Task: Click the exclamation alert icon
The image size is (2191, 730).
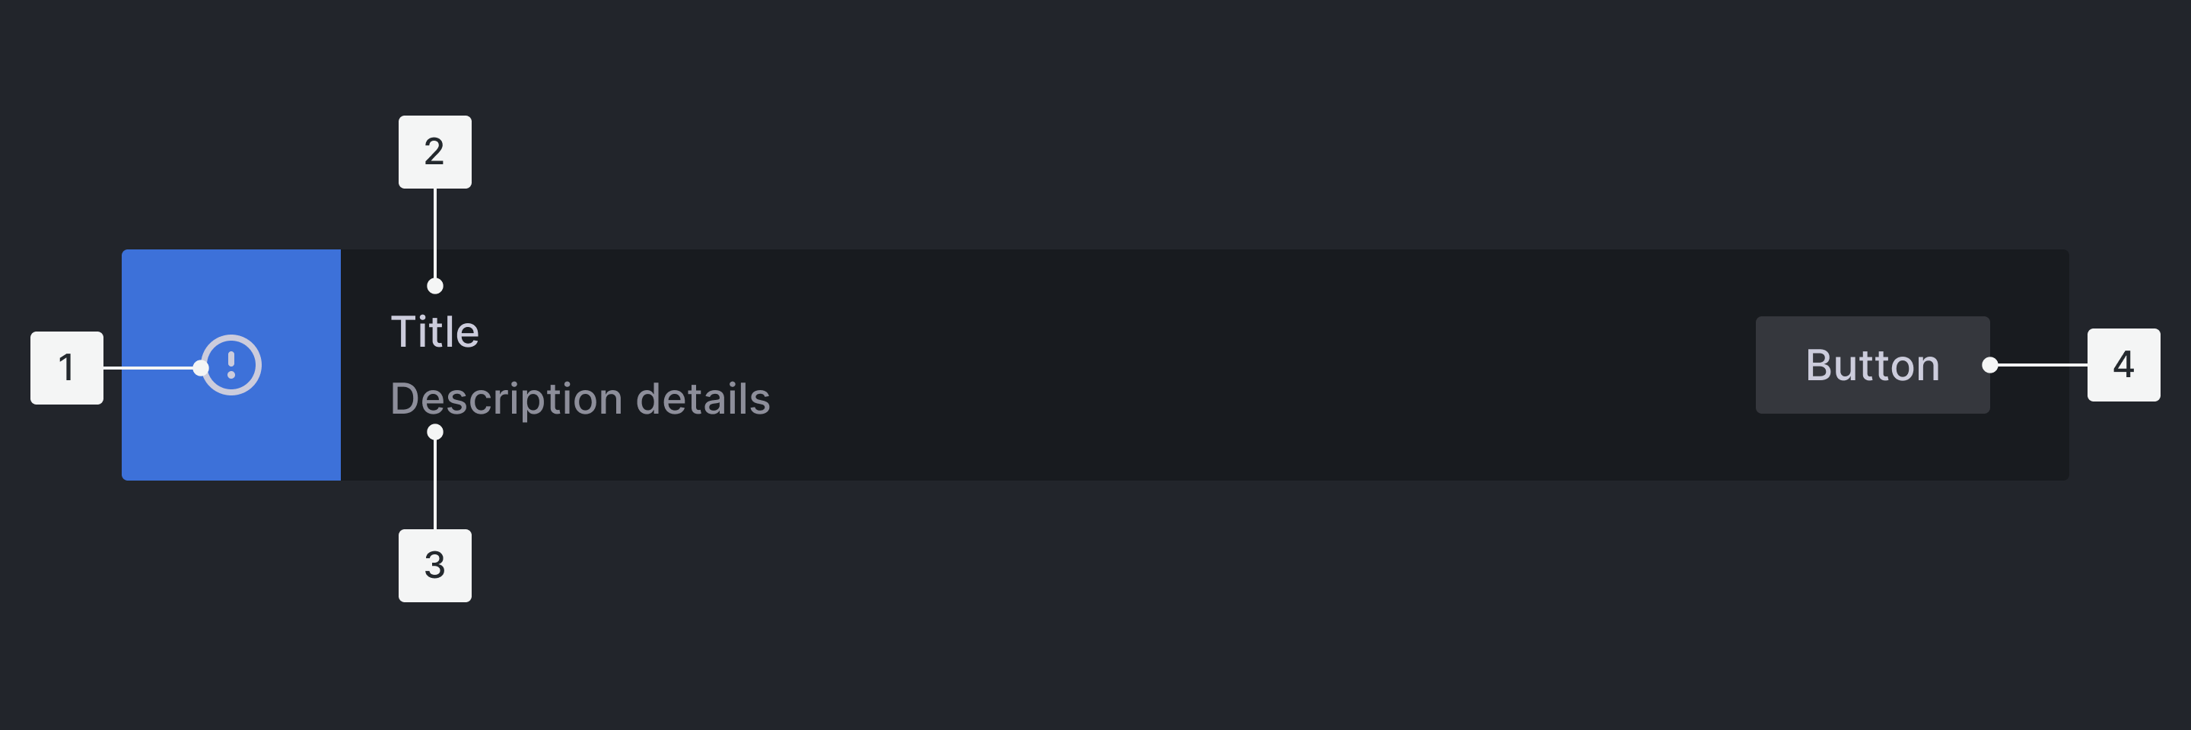Action: point(231,366)
